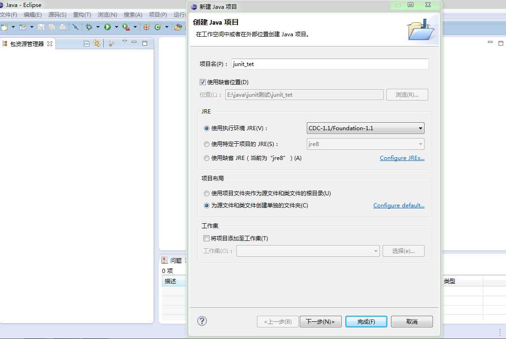Viewport: 506px width, 339px height.
Task: Open the jre8 project-specific JRE dropdown
Action: (365, 144)
